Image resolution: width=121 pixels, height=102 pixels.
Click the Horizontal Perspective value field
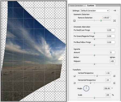click(108, 80)
